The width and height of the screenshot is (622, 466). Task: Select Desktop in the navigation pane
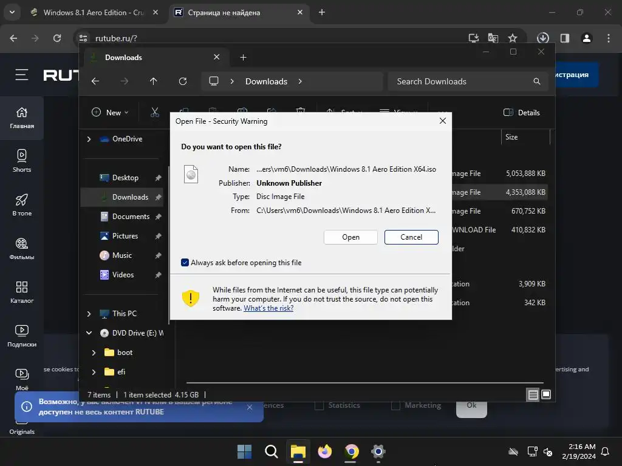(125, 178)
